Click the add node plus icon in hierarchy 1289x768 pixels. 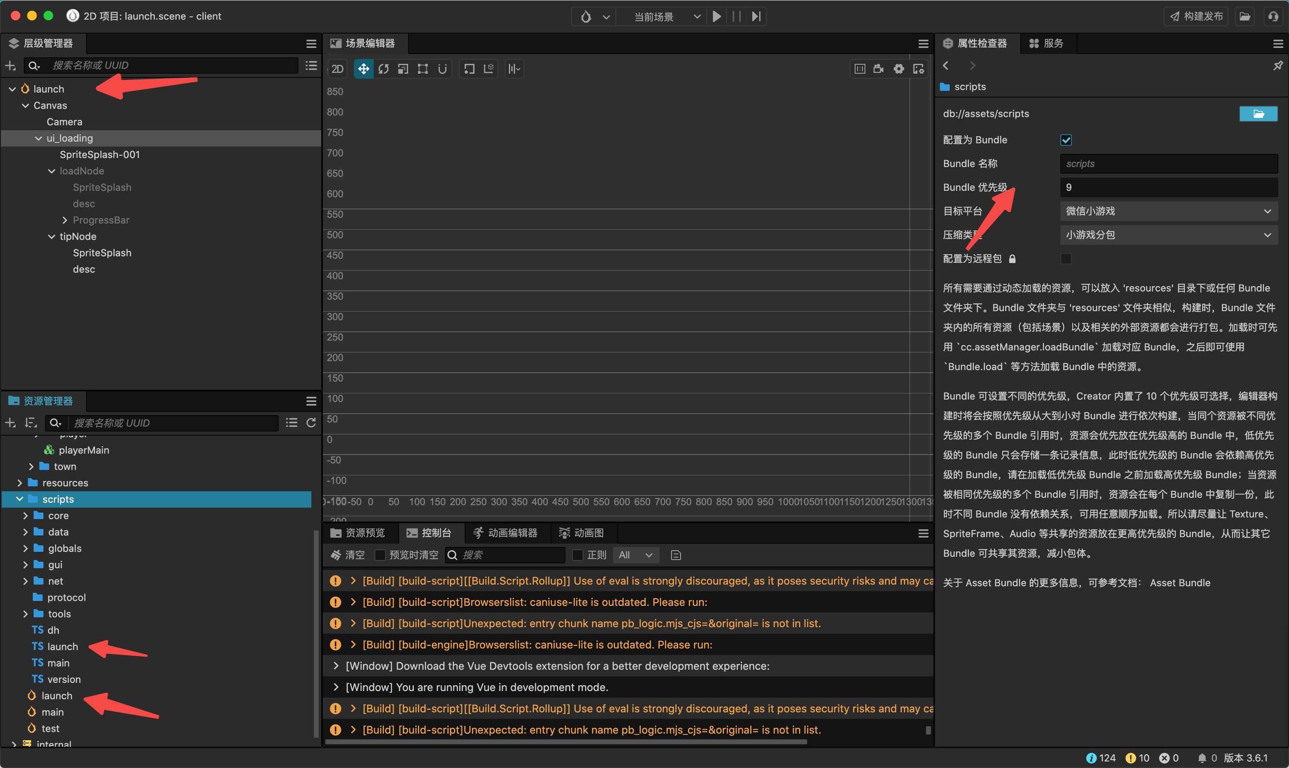10,66
